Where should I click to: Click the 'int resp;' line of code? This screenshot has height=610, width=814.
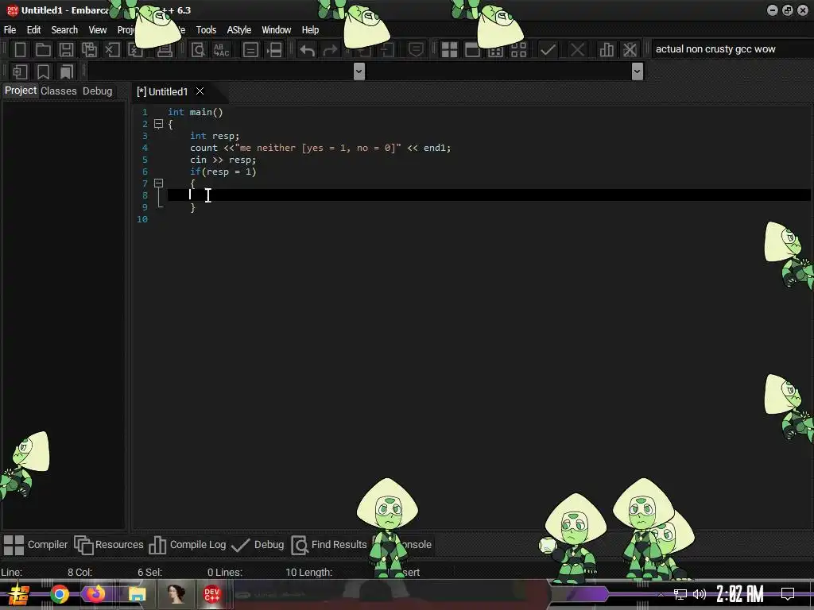[215, 136]
